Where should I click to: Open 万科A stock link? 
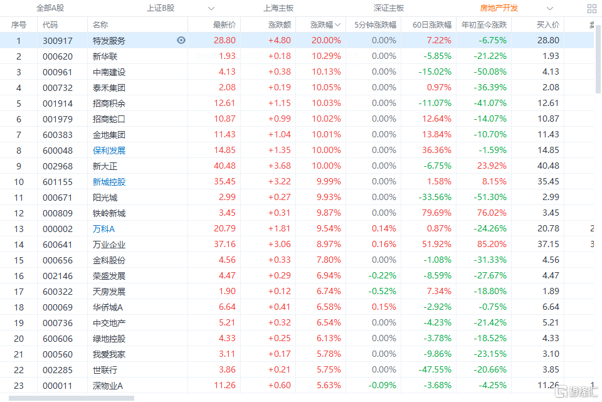click(x=103, y=229)
